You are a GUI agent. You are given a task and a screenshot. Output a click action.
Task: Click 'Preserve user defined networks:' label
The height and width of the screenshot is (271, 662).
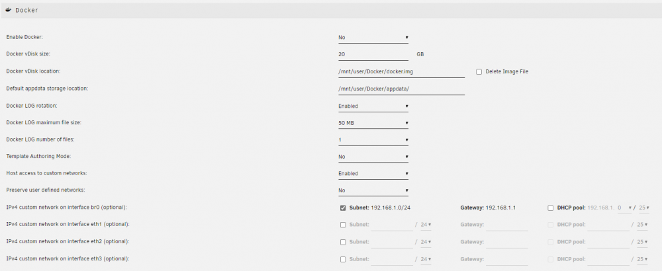coord(46,190)
